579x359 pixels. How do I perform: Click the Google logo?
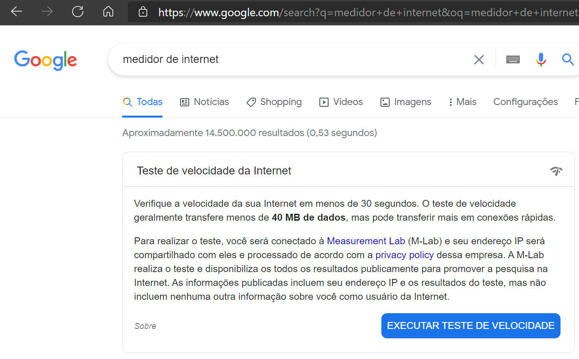(x=45, y=60)
